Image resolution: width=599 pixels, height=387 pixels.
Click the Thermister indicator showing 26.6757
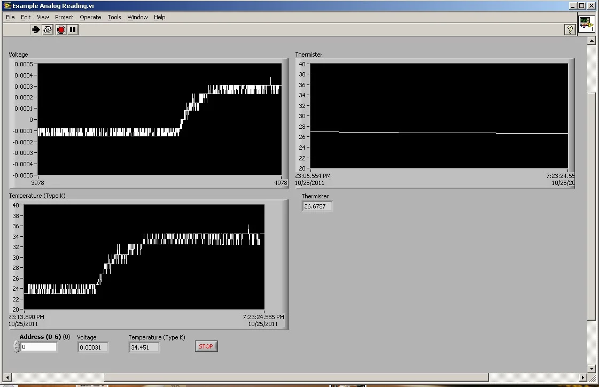[317, 206]
